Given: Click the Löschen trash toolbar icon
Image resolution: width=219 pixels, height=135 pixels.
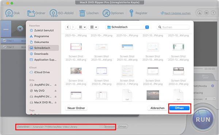Looking at the screenshot, I should [x=82, y=13].
